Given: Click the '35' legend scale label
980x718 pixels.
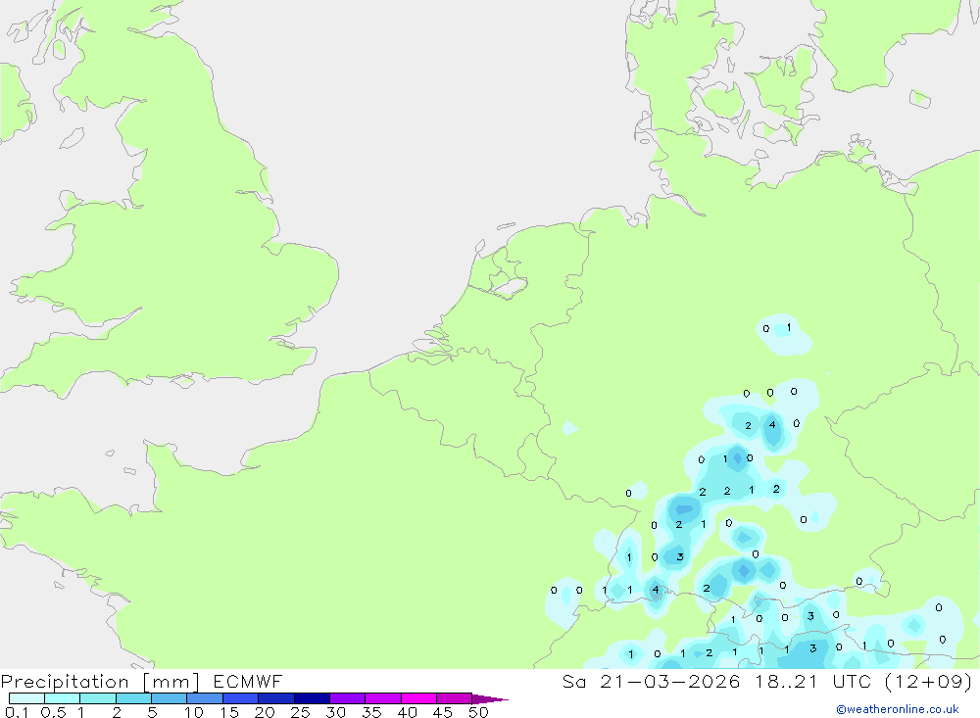Looking at the screenshot, I should point(371,712).
